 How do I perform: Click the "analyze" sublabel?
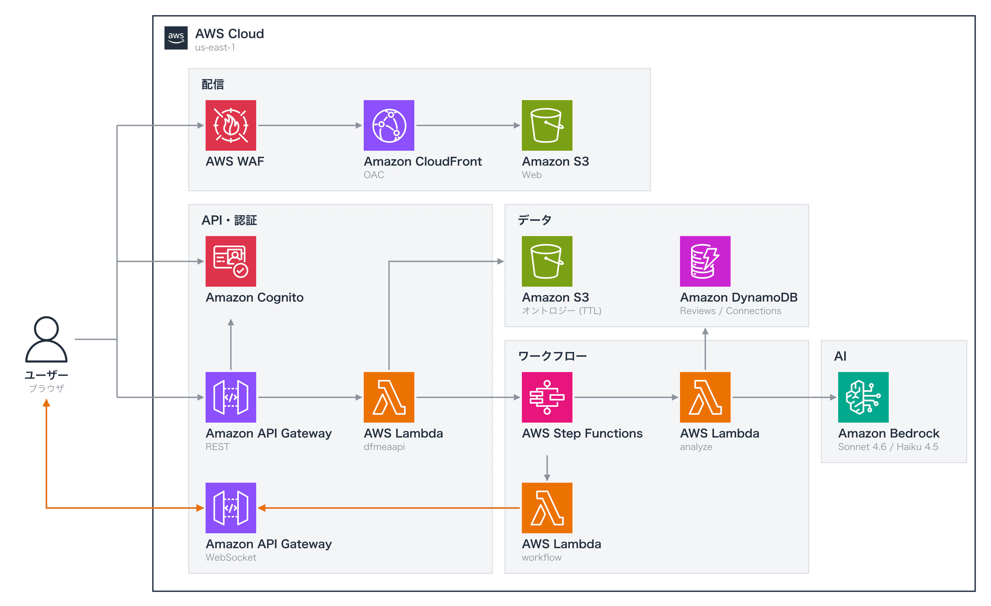[x=696, y=447]
